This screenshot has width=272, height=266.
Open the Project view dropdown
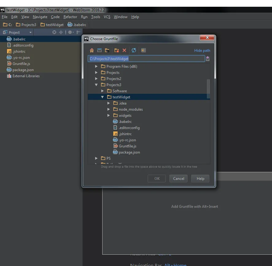pyautogui.click(x=30, y=32)
